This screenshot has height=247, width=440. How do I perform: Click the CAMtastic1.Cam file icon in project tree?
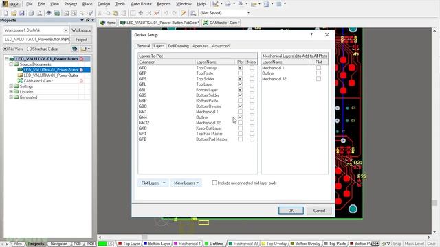pyautogui.click(x=20, y=81)
